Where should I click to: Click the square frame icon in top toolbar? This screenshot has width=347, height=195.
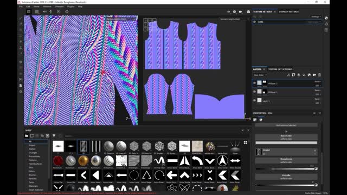click(x=59, y=12)
